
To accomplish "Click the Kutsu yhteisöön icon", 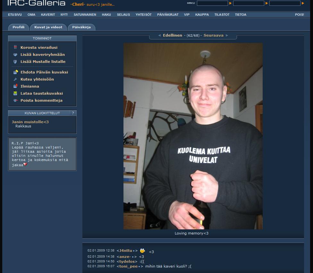I will coord(15,79).
